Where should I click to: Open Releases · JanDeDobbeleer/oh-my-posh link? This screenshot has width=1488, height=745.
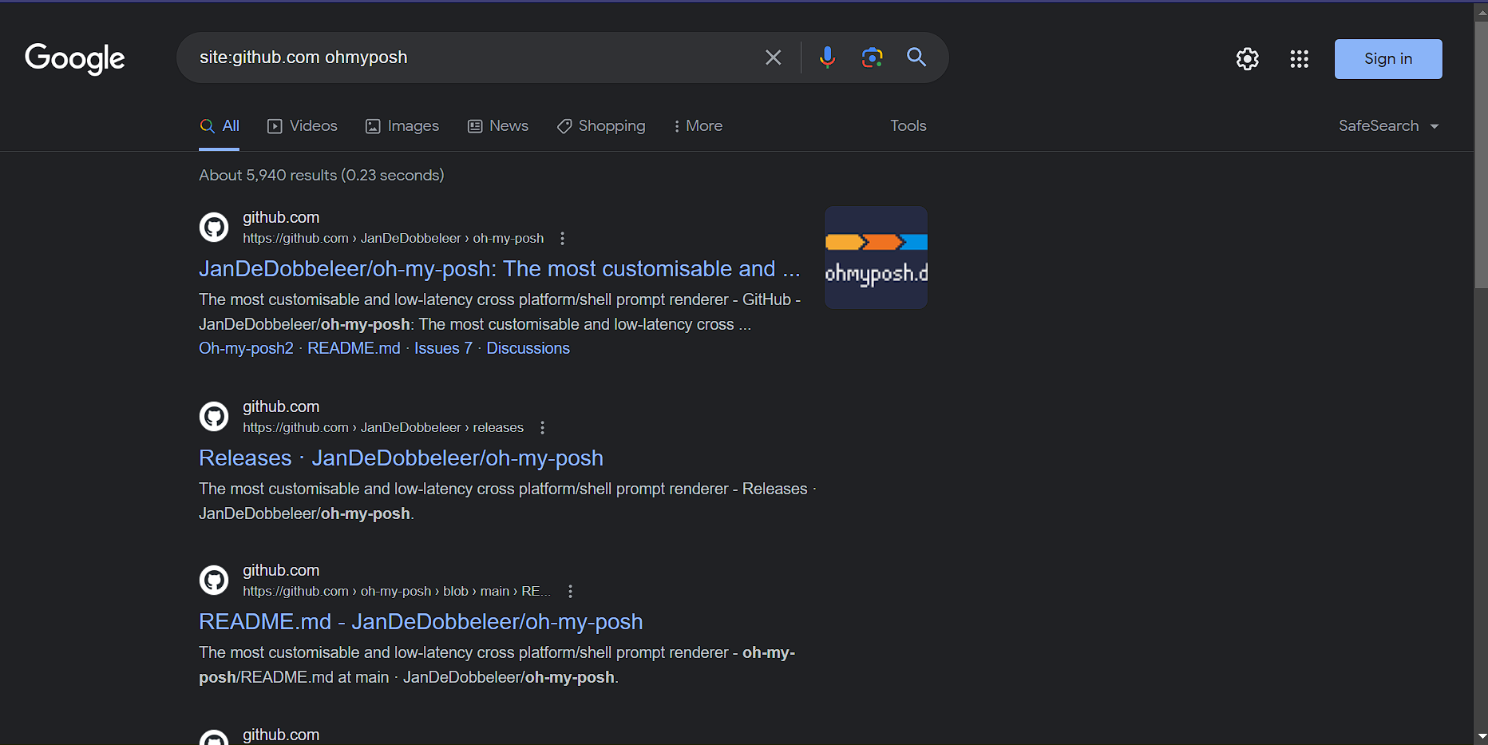click(x=401, y=458)
